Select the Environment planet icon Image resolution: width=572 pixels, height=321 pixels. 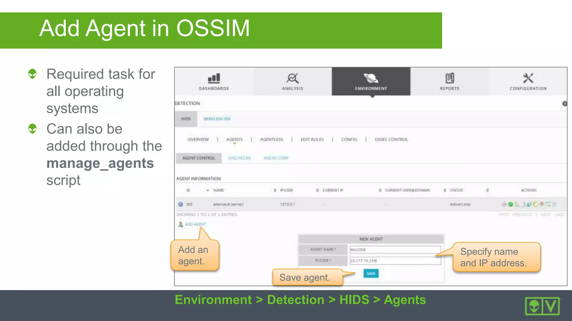click(371, 78)
